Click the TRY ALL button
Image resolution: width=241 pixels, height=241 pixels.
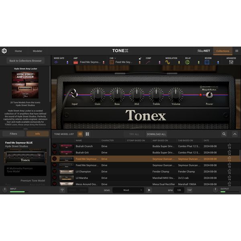(134, 134)
